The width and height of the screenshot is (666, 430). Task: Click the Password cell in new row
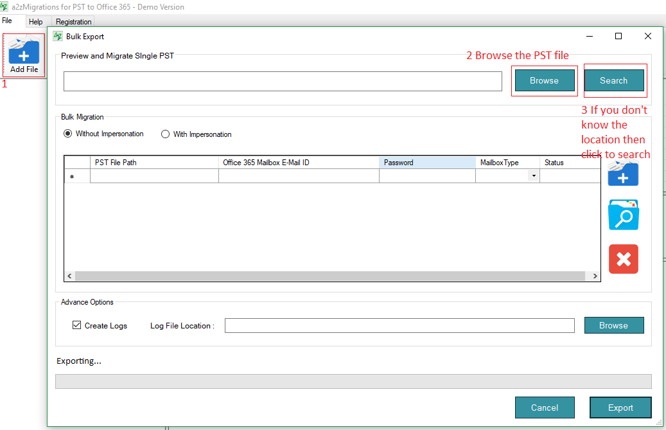click(x=427, y=176)
